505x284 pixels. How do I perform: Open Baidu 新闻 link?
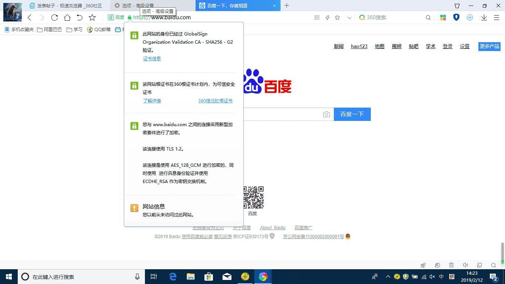point(339,46)
